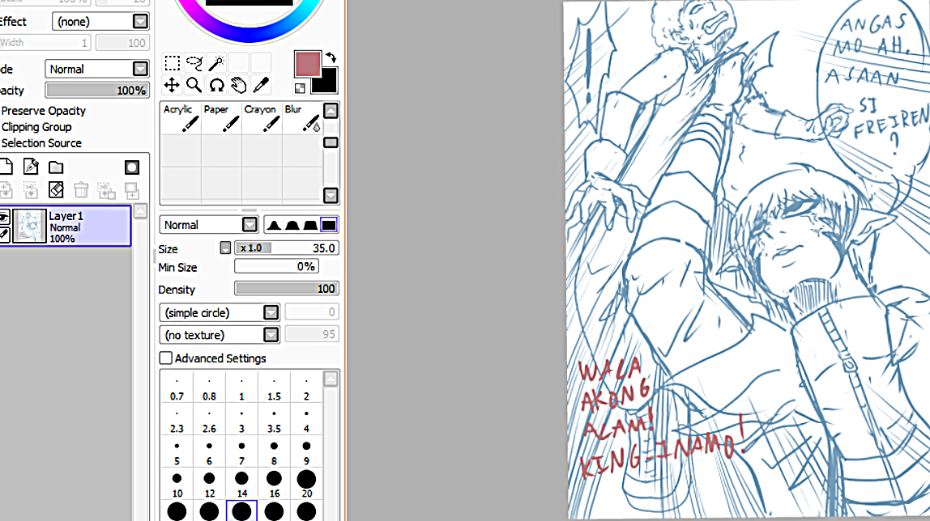The height and width of the screenshot is (521, 930).
Task: Select the magic wand tool
Action: [216, 63]
